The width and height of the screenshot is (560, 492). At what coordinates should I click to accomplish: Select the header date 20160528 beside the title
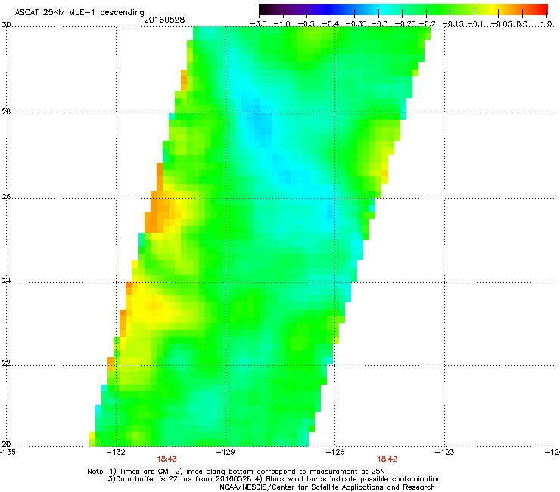[164, 20]
